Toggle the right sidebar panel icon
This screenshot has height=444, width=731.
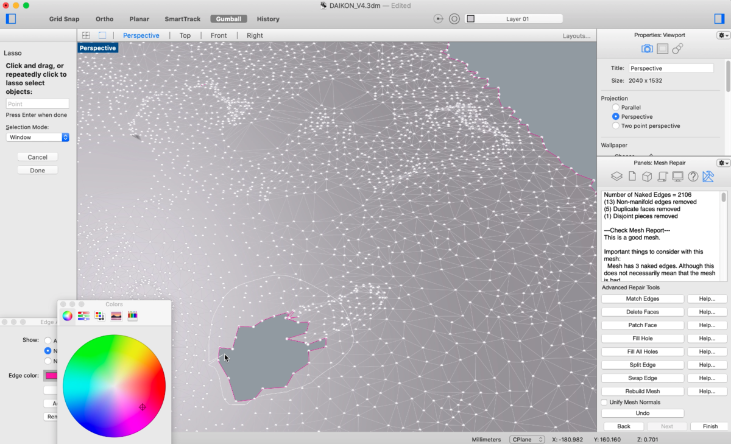pyautogui.click(x=719, y=19)
